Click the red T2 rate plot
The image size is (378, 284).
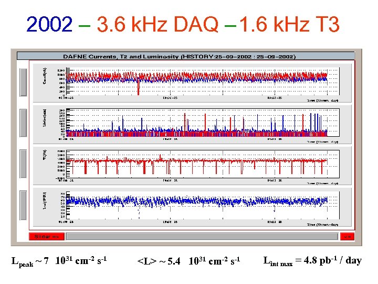click(203, 164)
